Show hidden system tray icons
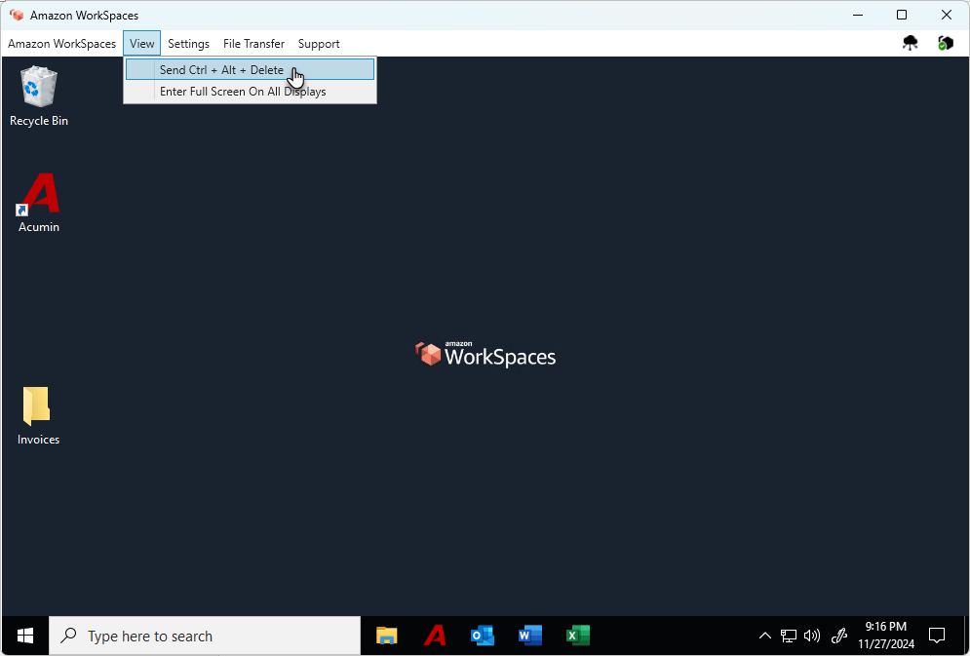Image resolution: width=970 pixels, height=656 pixels. [x=765, y=636]
